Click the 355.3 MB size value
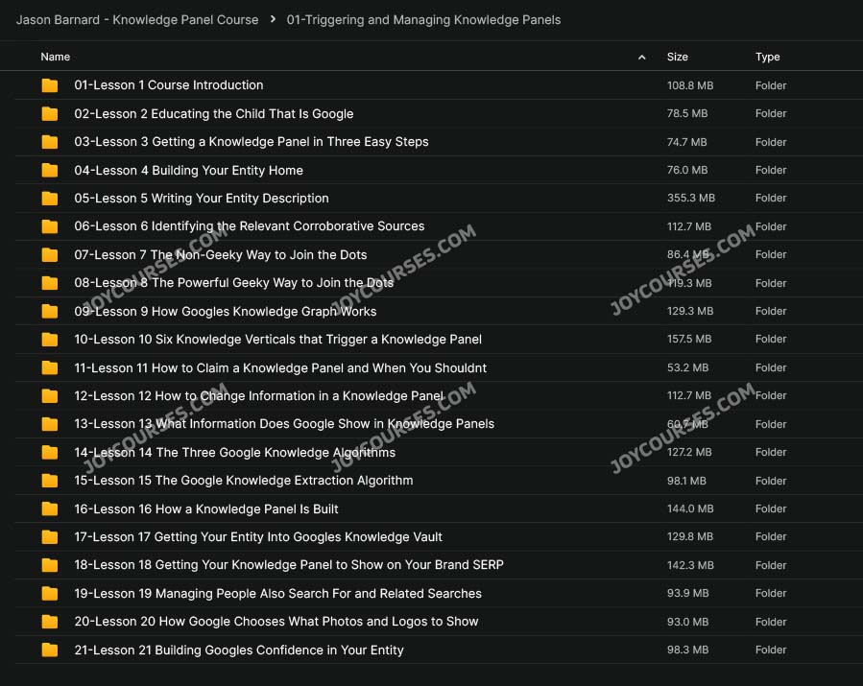Image resolution: width=863 pixels, height=686 pixels. pos(691,198)
